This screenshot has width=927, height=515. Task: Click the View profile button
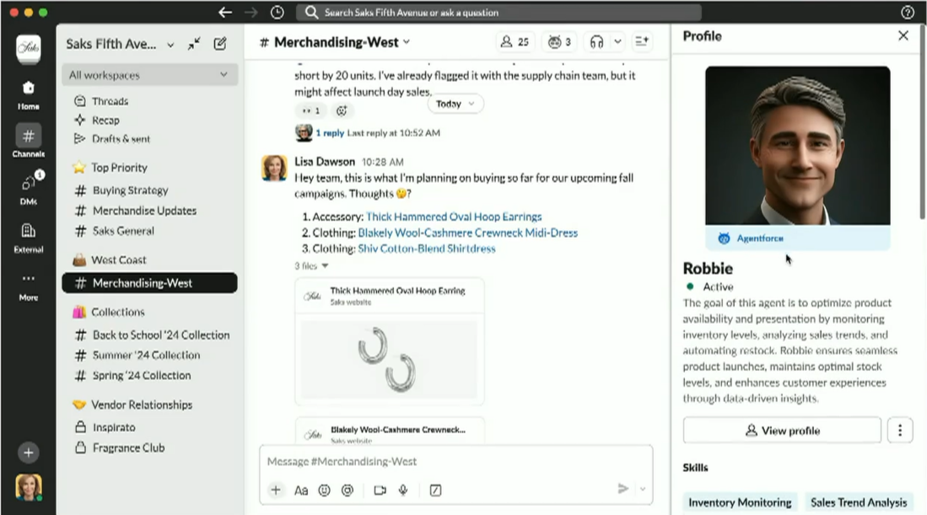point(782,431)
